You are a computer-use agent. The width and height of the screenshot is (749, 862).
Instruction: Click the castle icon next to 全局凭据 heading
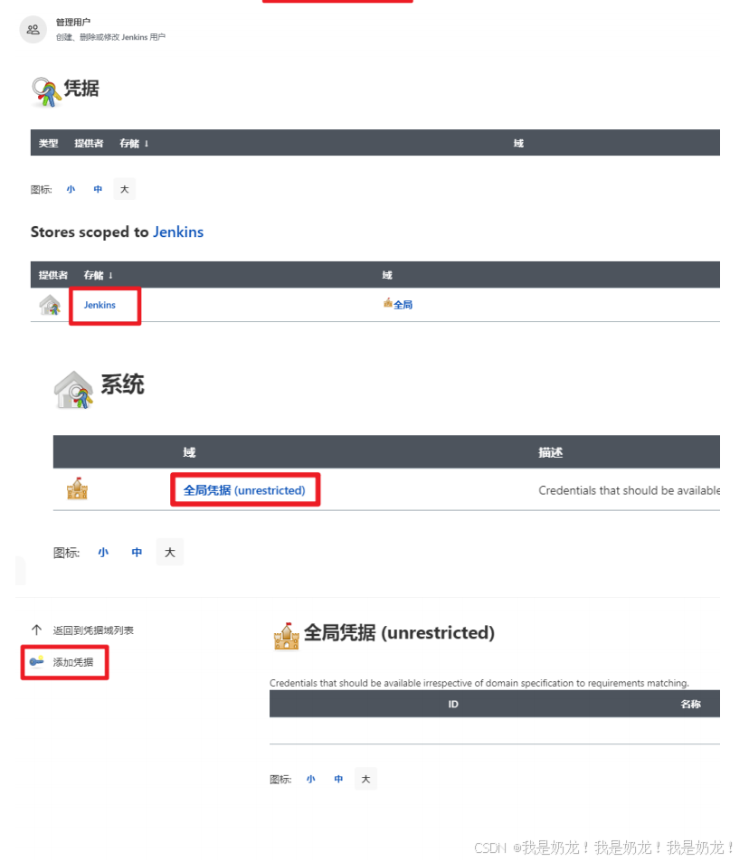point(286,636)
